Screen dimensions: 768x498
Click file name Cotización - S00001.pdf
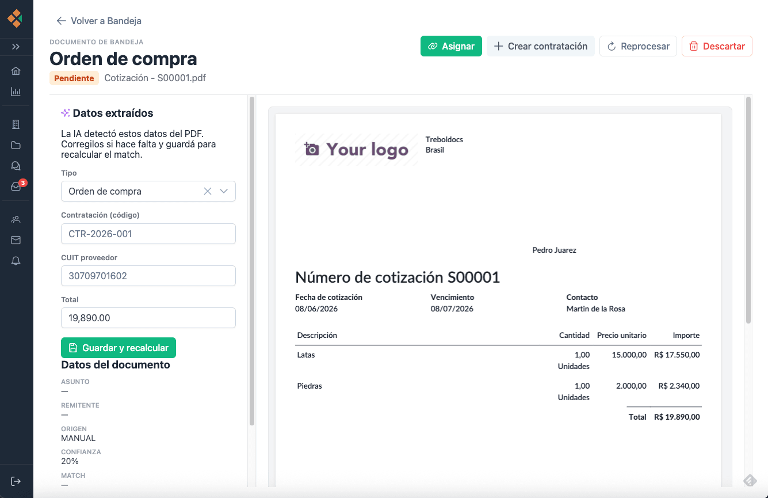pos(155,78)
